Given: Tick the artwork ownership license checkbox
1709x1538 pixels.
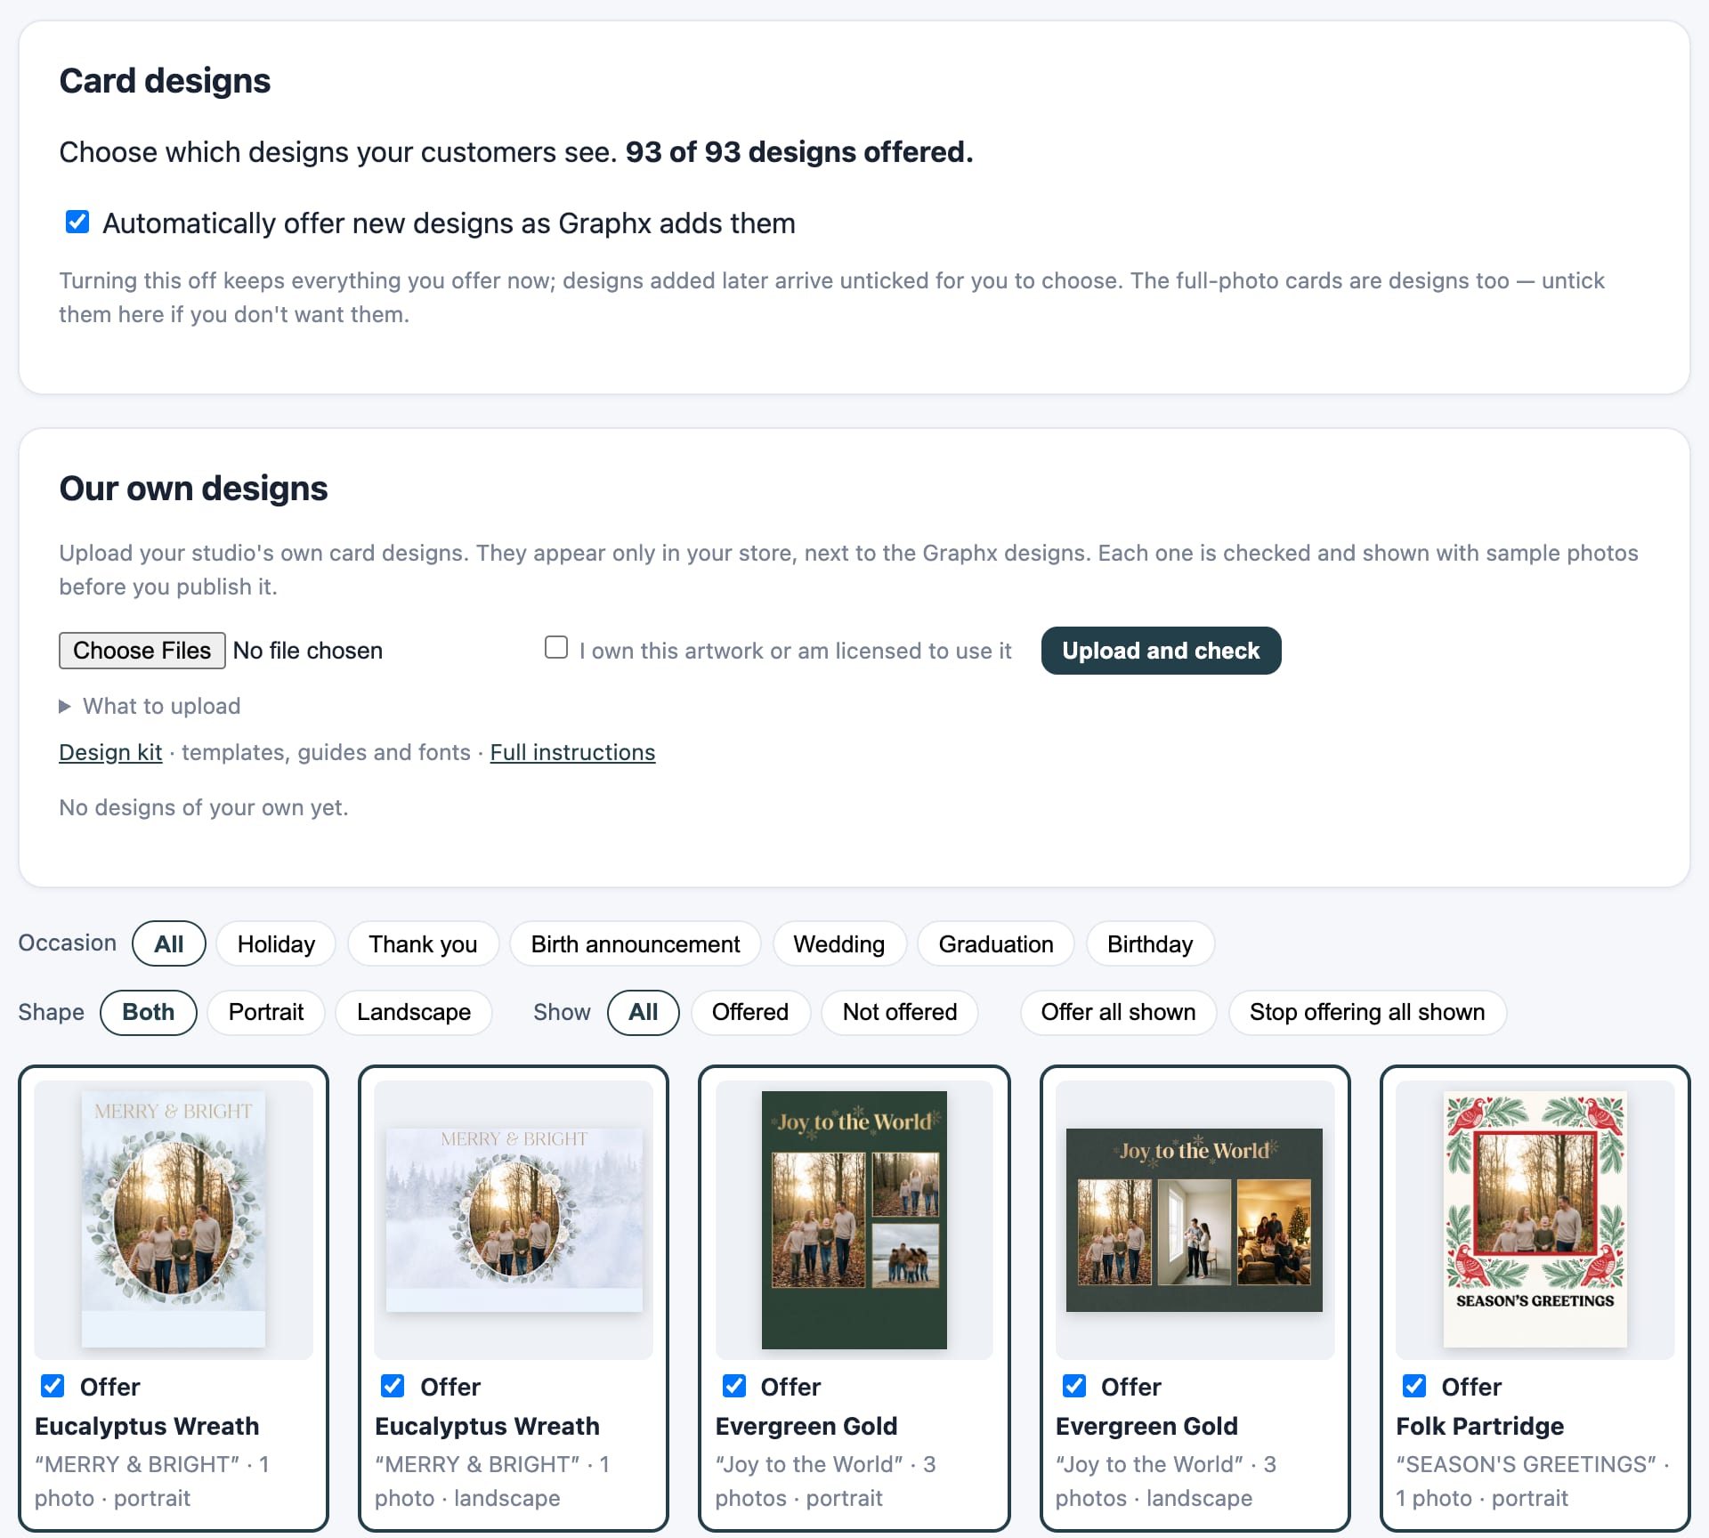Looking at the screenshot, I should coord(556,647).
